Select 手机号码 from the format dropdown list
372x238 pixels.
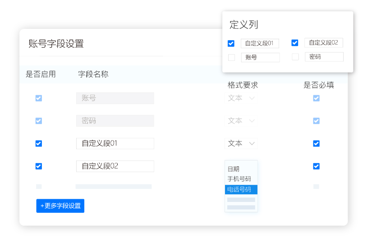(x=239, y=179)
